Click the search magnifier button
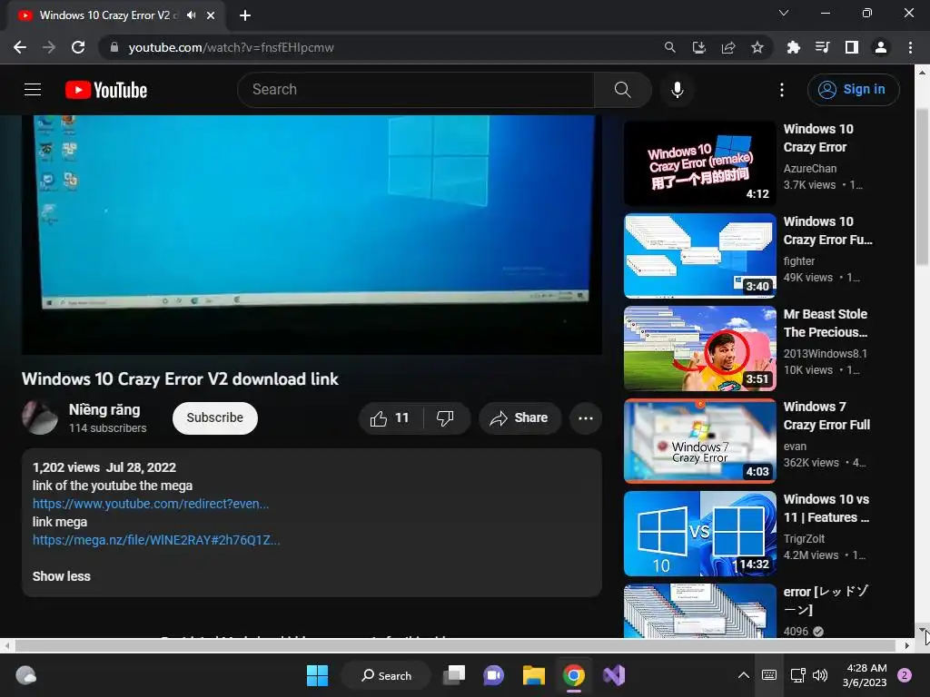 [622, 90]
